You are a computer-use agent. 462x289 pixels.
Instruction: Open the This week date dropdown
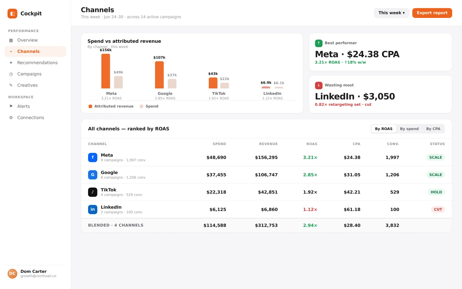[x=392, y=13]
